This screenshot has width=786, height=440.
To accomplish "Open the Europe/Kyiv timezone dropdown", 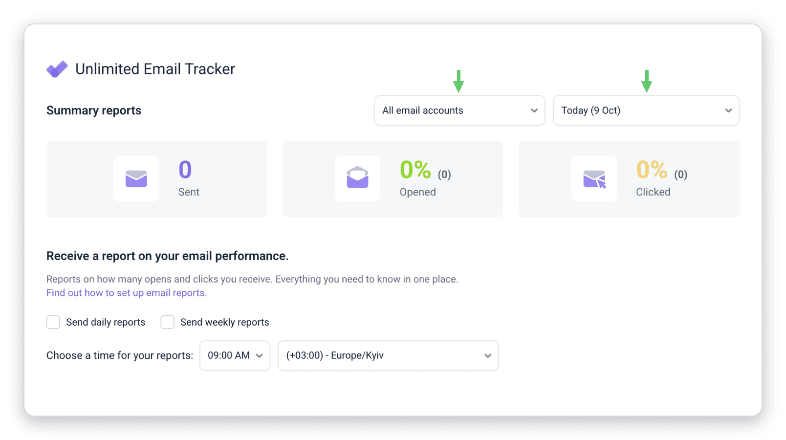I will click(x=388, y=355).
